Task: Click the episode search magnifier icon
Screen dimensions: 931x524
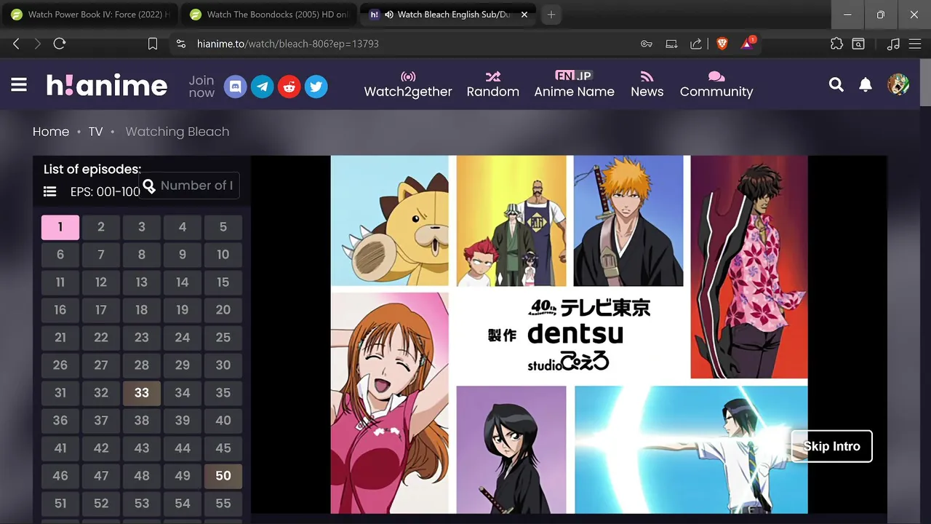Action: [x=149, y=186]
